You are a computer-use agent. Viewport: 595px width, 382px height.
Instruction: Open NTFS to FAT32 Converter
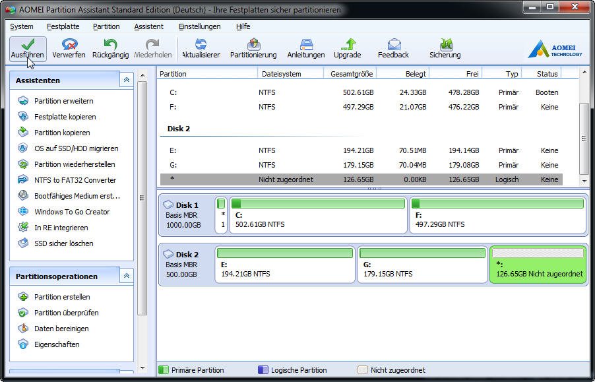[67, 180]
